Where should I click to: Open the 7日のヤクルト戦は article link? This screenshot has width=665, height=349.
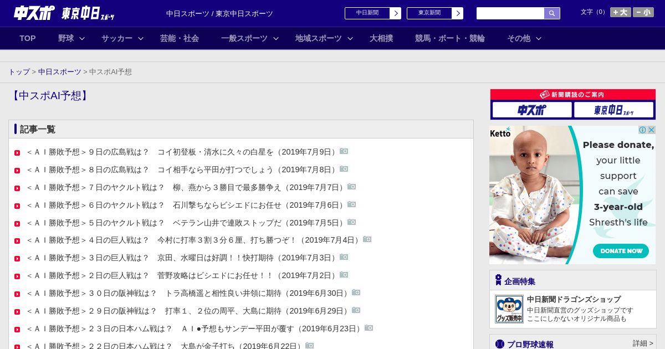pos(186,187)
